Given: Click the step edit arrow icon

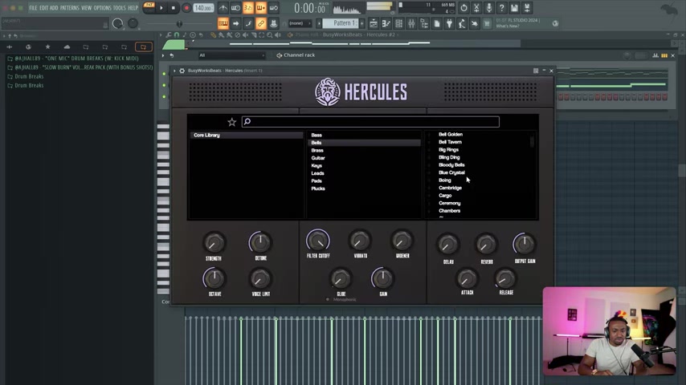Looking at the screenshot, I should (235, 23).
